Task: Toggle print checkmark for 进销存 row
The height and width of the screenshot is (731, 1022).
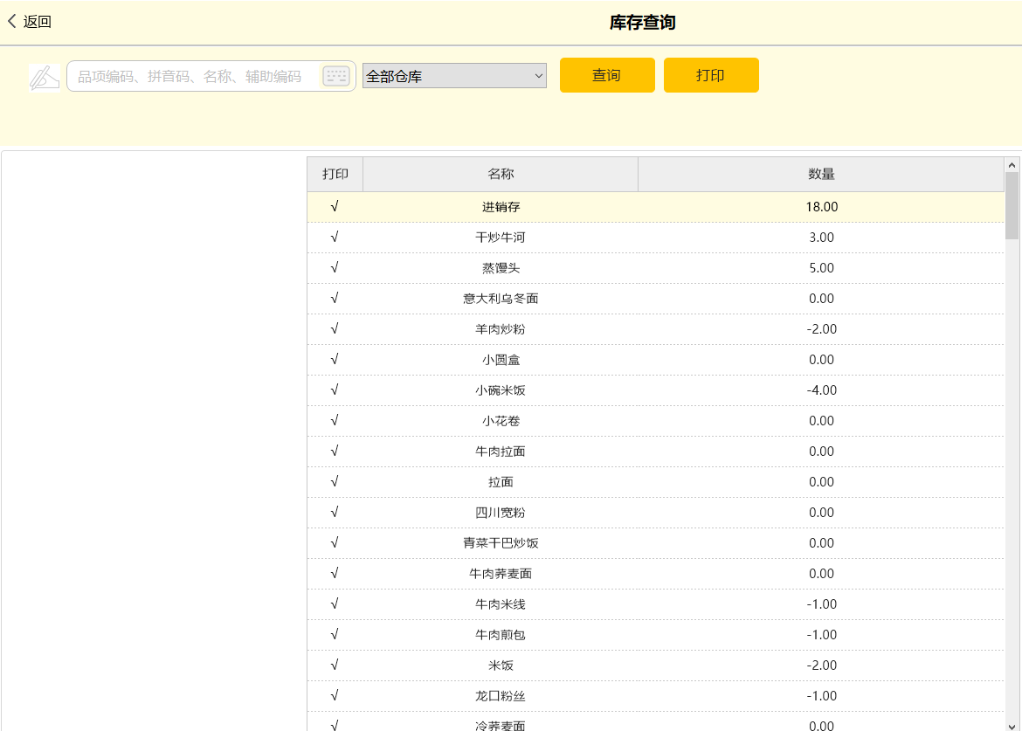Action: pyautogui.click(x=335, y=207)
